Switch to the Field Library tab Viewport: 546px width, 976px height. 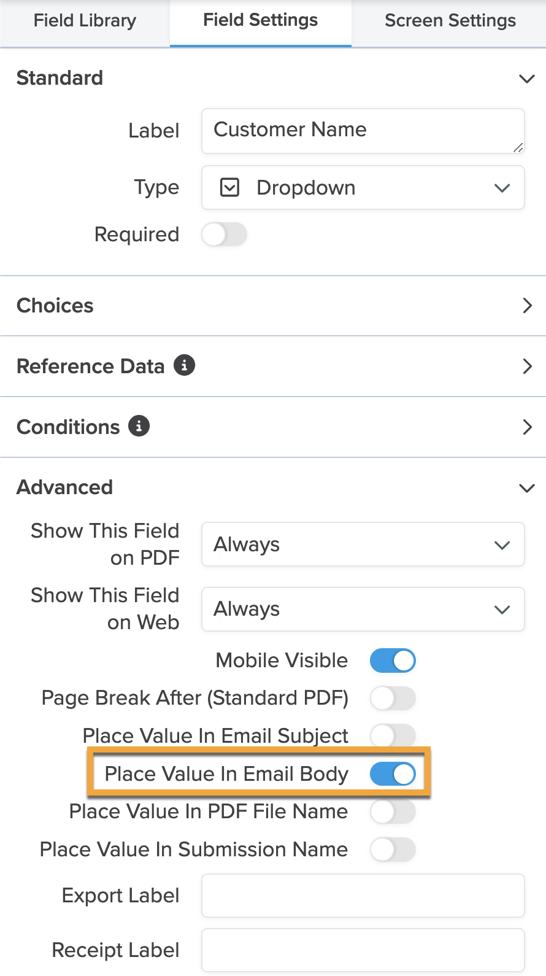pos(85,21)
